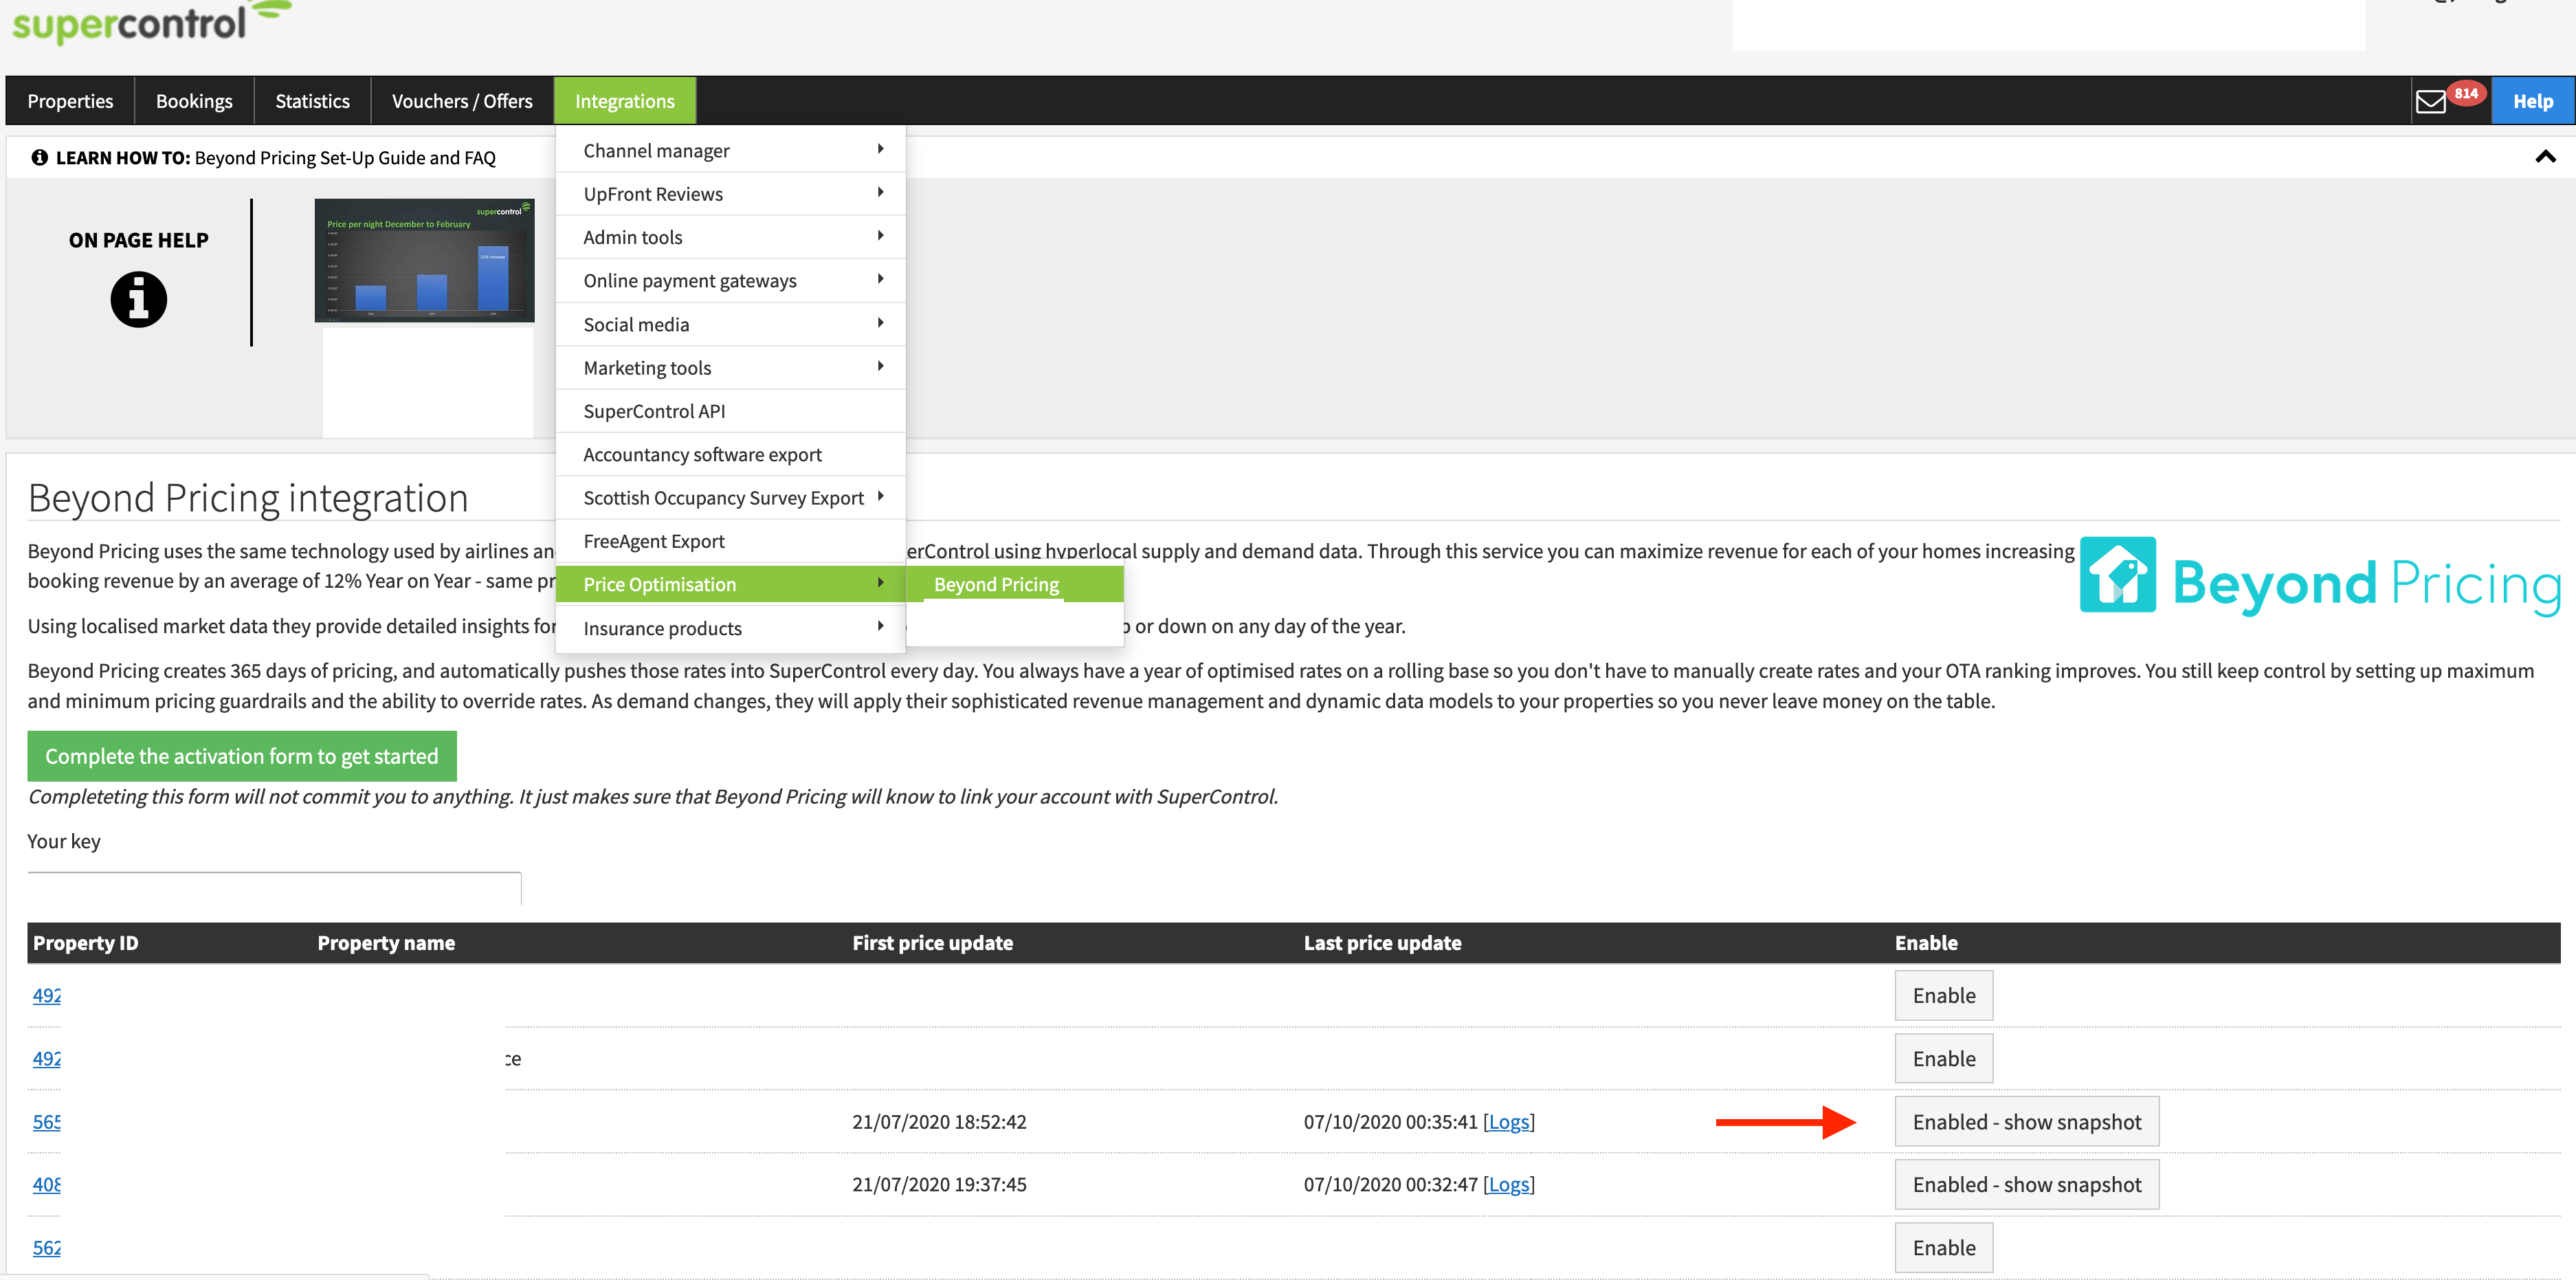Image resolution: width=2576 pixels, height=1280 pixels.
Task: Expand Online payment gateways submenu
Action: click(x=731, y=281)
